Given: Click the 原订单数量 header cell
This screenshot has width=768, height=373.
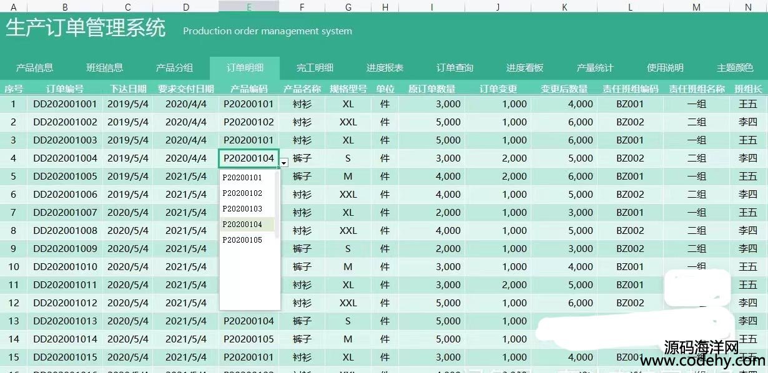Looking at the screenshot, I should coord(432,89).
